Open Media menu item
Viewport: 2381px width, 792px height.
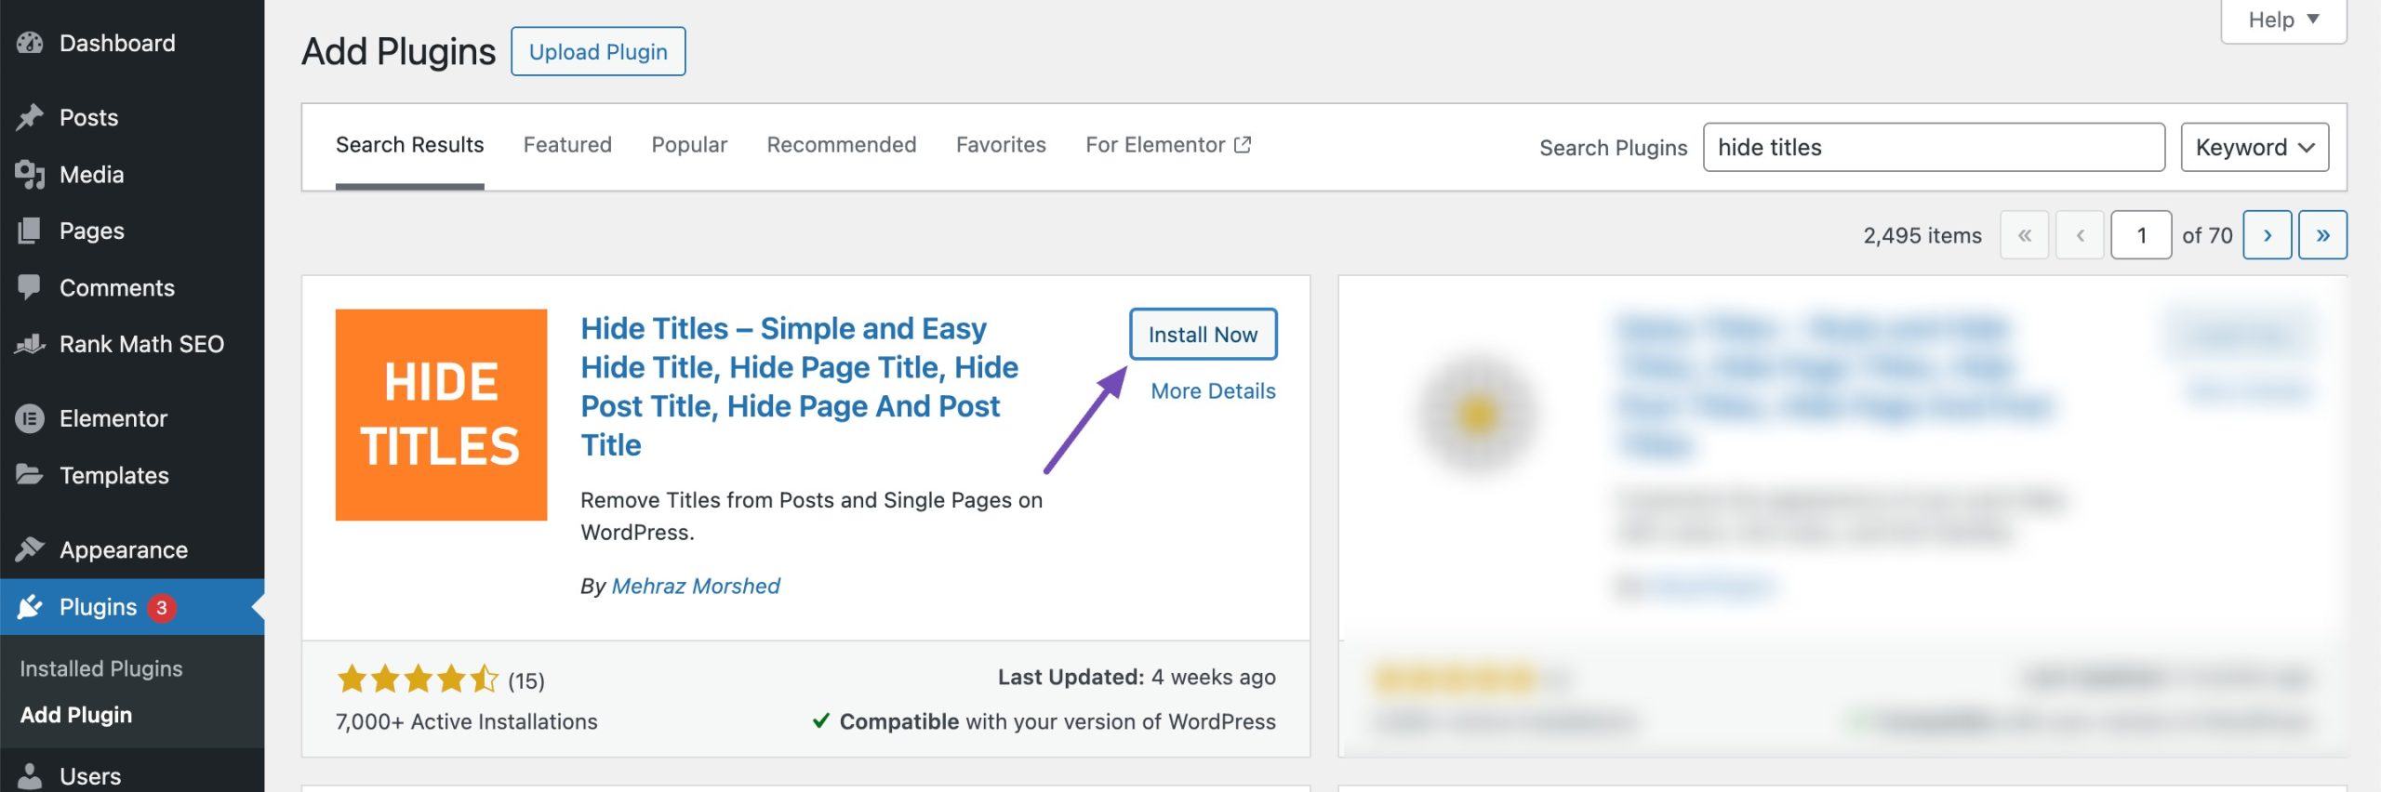click(x=132, y=174)
